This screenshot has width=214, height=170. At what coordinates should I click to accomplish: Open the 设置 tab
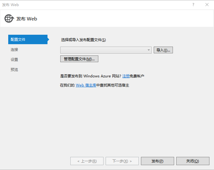coord(14,60)
